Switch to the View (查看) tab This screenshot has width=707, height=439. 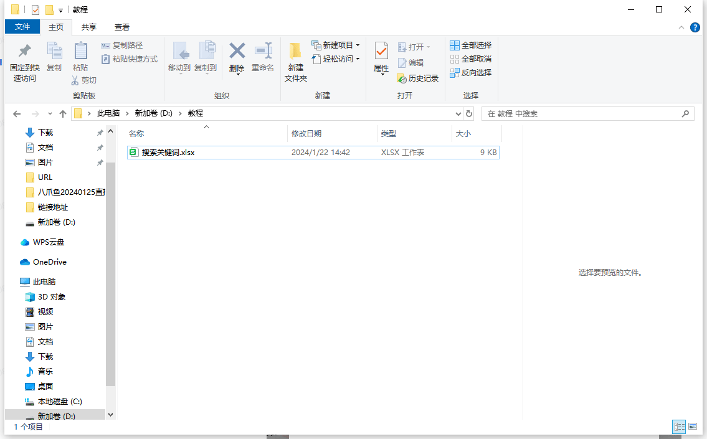121,27
